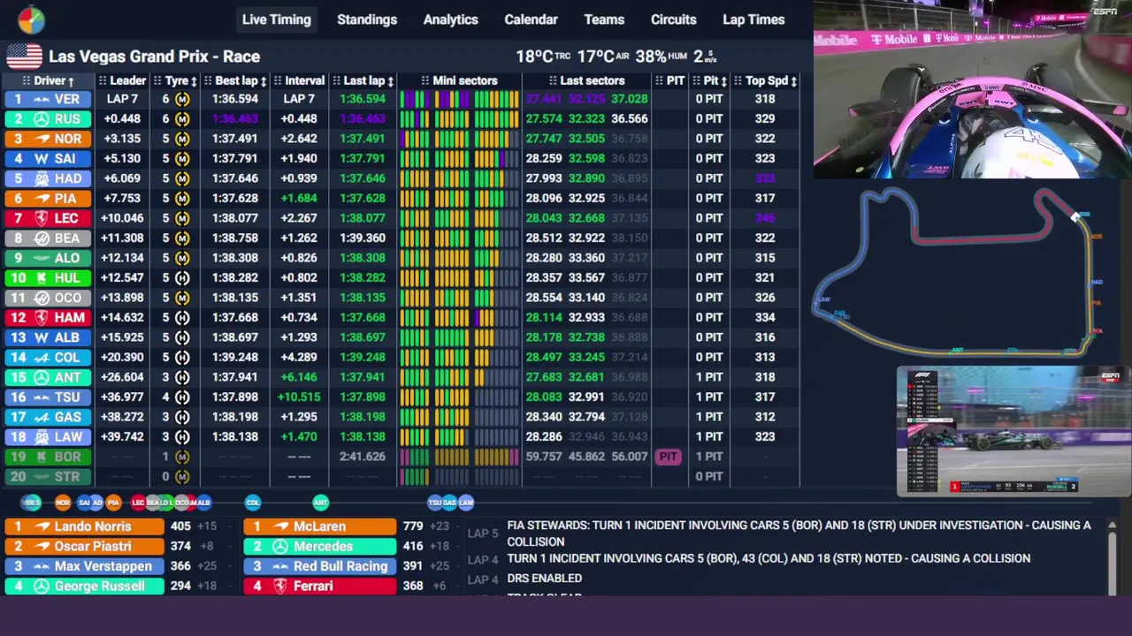1132x636 pixels.
Task: Select the George Russell standings entry
Action: pyautogui.click(x=85, y=587)
